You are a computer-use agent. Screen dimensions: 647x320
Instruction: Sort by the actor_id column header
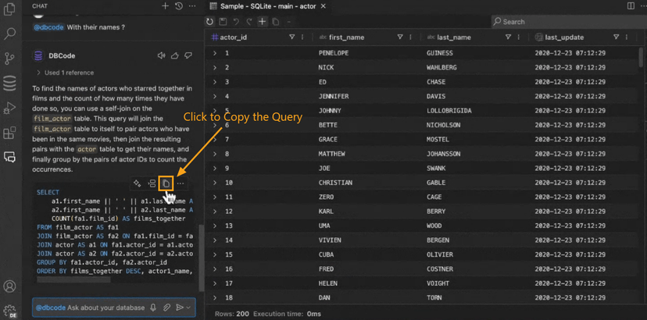(234, 37)
